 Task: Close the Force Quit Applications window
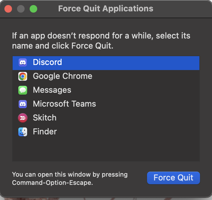(8, 9)
